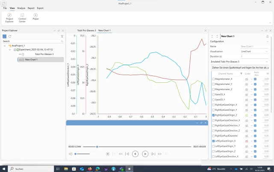Rewind playback with double-left arrows

click(x=121, y=154)
